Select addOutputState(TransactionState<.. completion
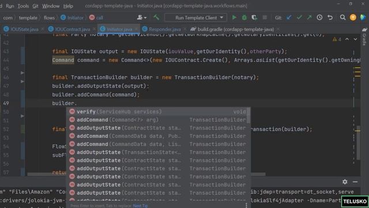This screenshot has width=369, height=208. (158, 152)
